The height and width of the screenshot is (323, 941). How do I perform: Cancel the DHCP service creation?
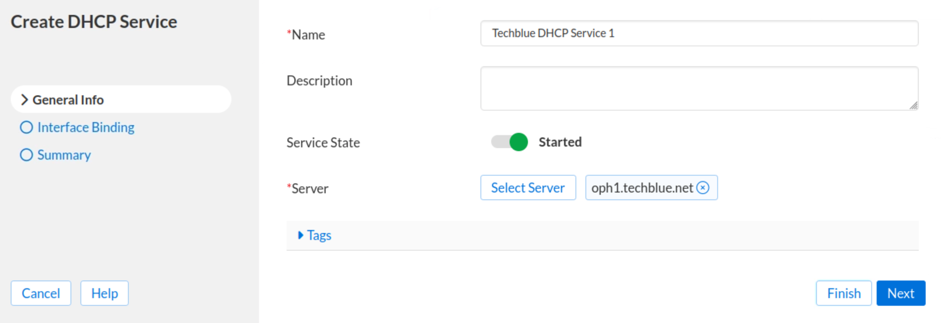41,294
